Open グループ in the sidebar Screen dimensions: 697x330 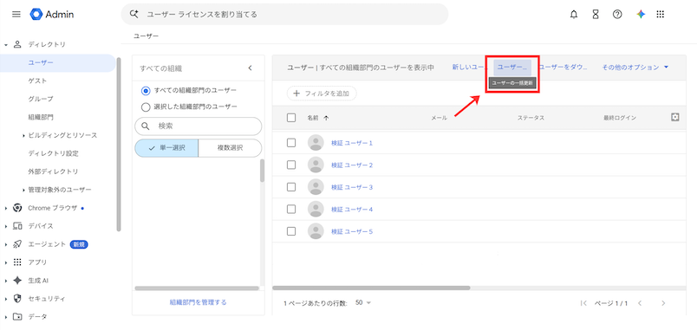[41, 99]
